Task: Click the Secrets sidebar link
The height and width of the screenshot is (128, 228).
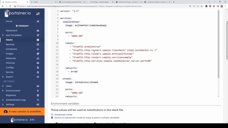Action: [10, 72]
